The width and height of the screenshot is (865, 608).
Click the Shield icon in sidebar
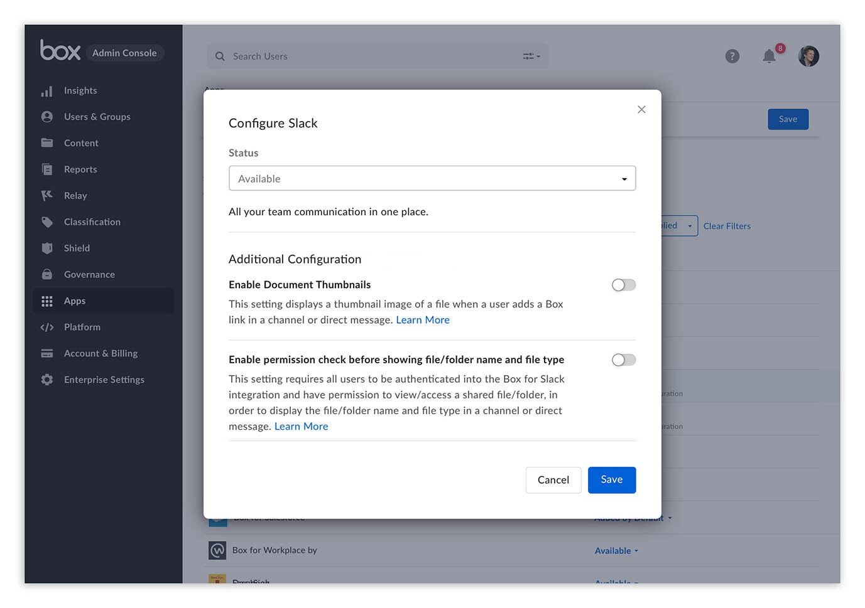click(x=46, y=248)
